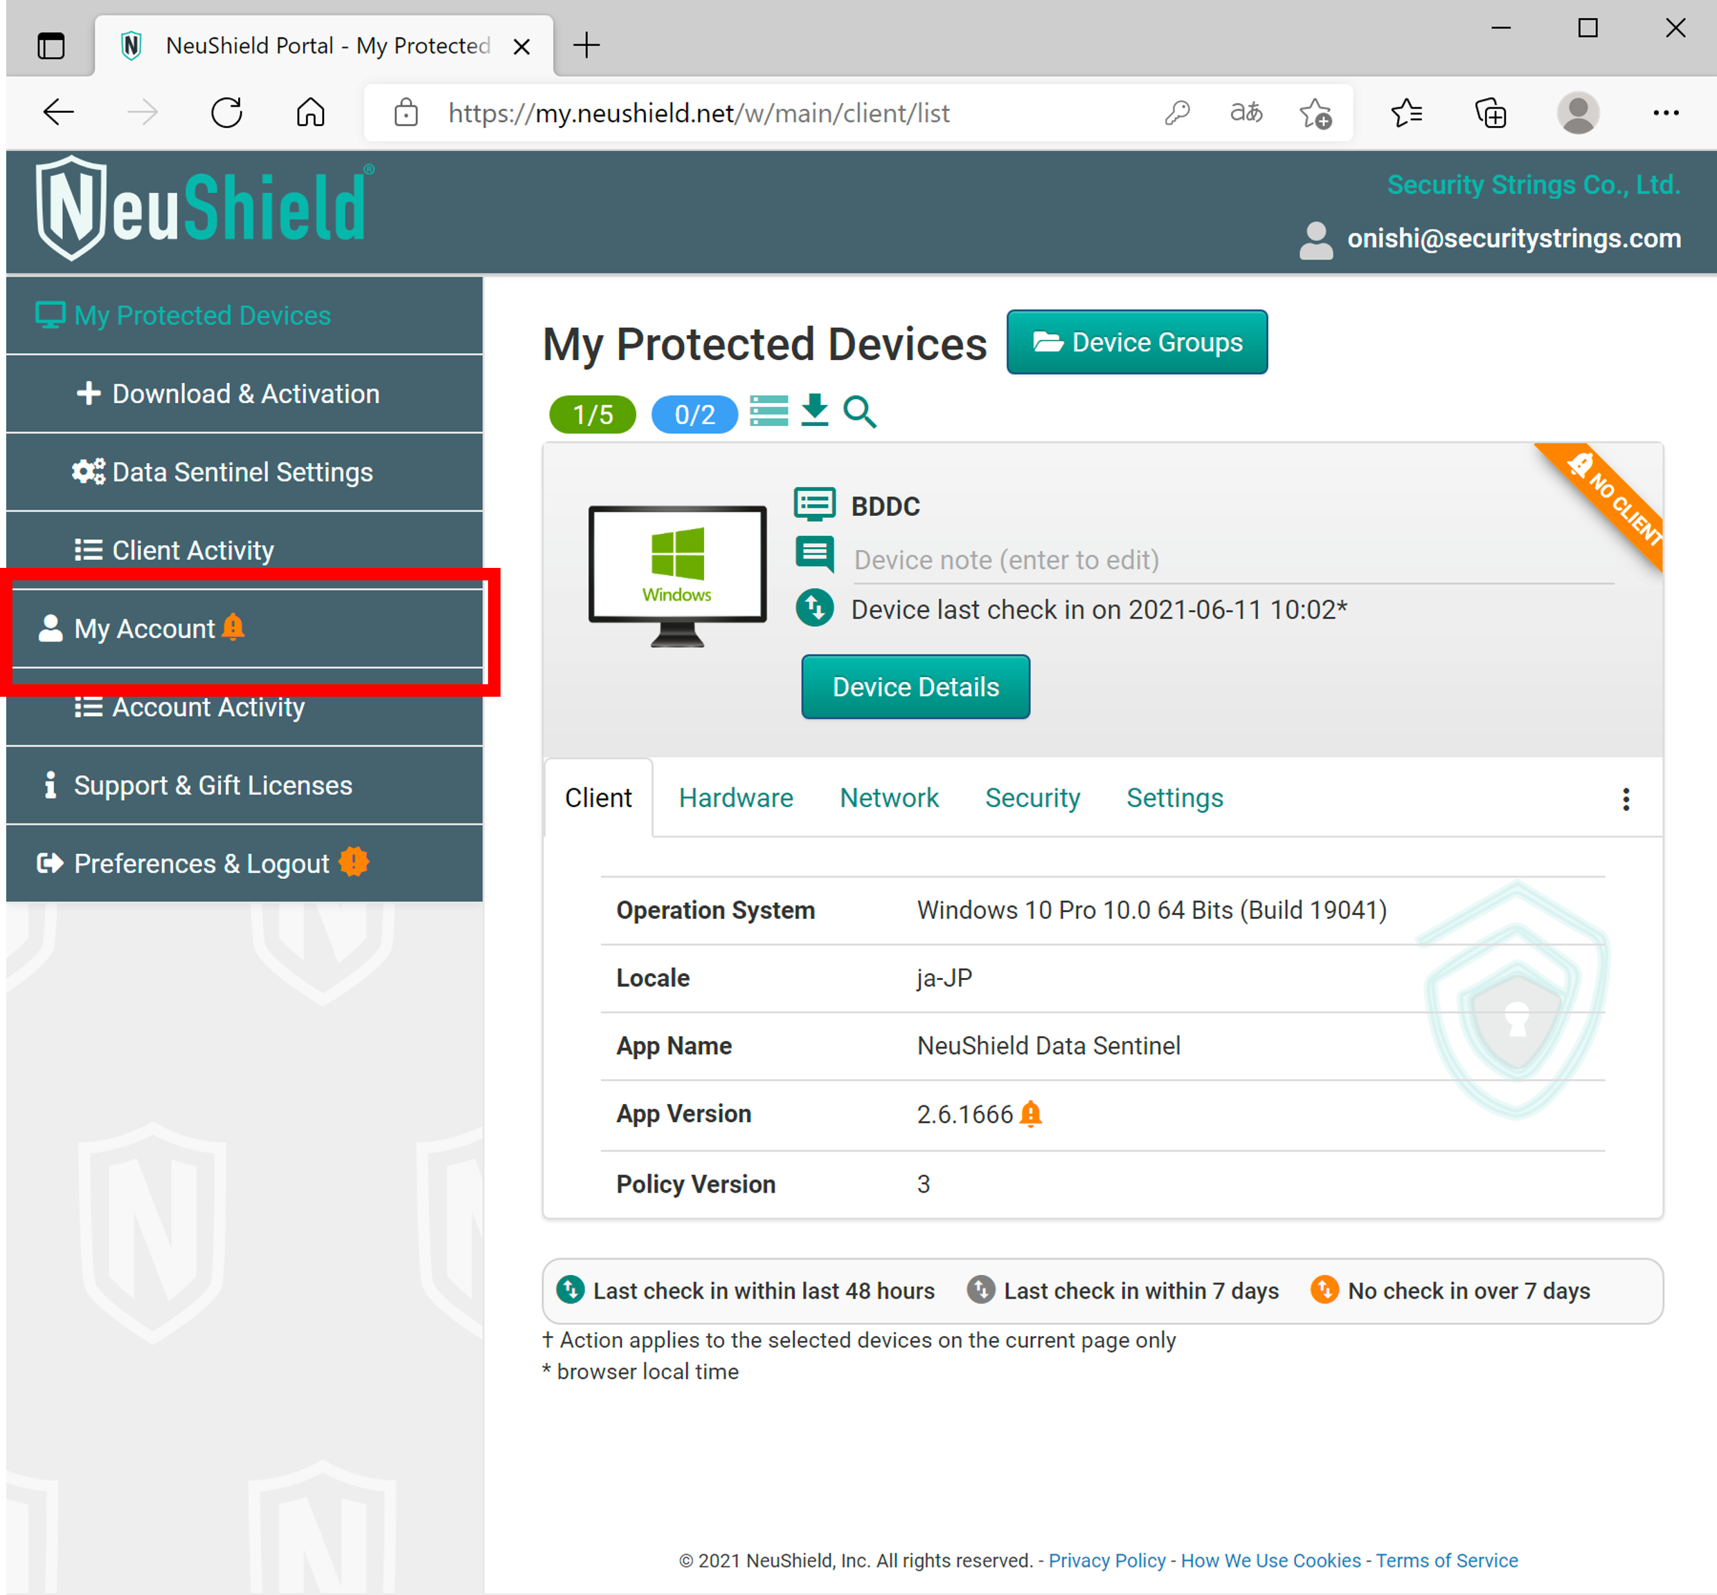Viewport: 1717px width, 1595px height.
Task: Open Client Activity page
Action: 244,550
